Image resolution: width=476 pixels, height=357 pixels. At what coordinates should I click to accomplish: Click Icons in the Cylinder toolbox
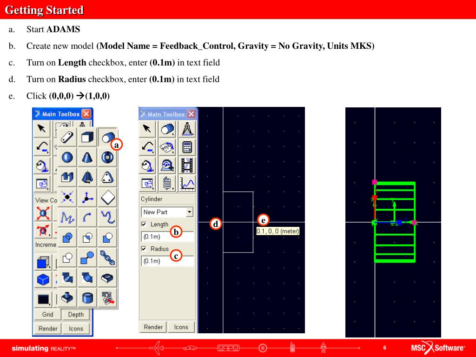coord(181,327)
